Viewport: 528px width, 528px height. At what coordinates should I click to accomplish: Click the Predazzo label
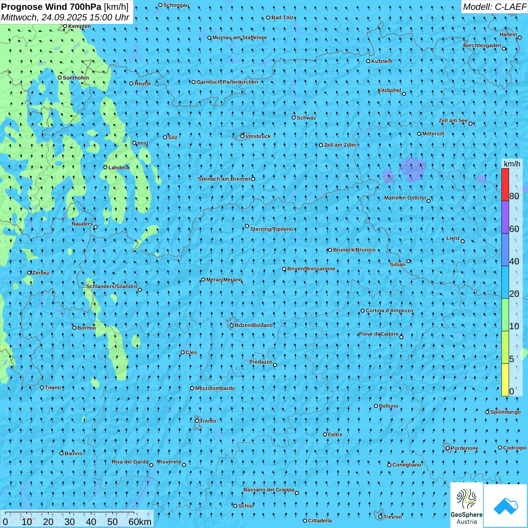261,362
